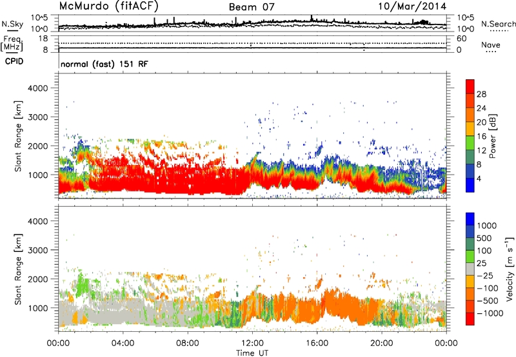Click the '18' frequency axis tick label
Viewport: 516px width, 357px height.
[x=43, y=39]
